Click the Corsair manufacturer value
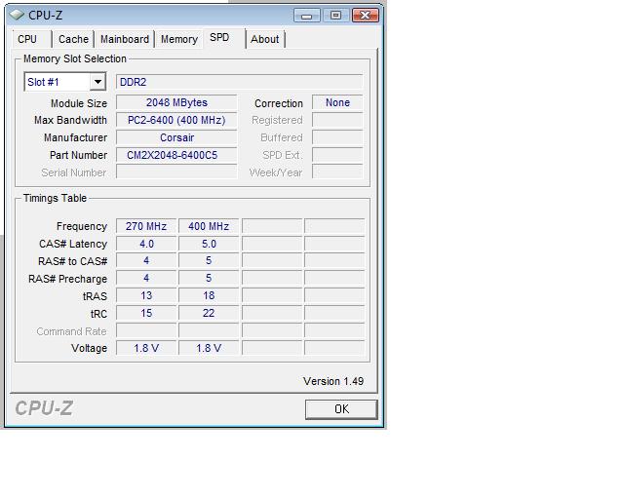The width and height of the screenshot is (624, 499). coord(176,137)
